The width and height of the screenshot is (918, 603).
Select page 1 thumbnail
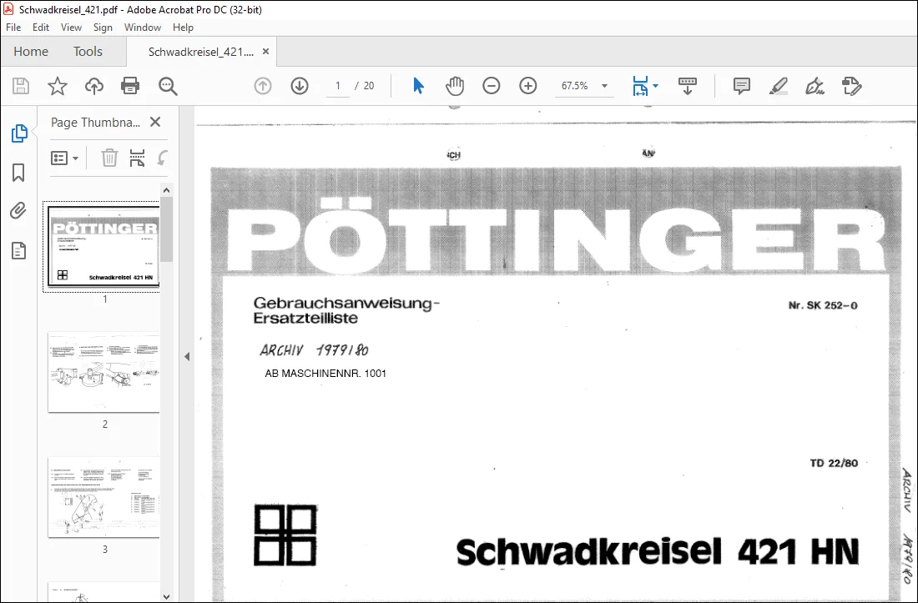click(103, 246)
